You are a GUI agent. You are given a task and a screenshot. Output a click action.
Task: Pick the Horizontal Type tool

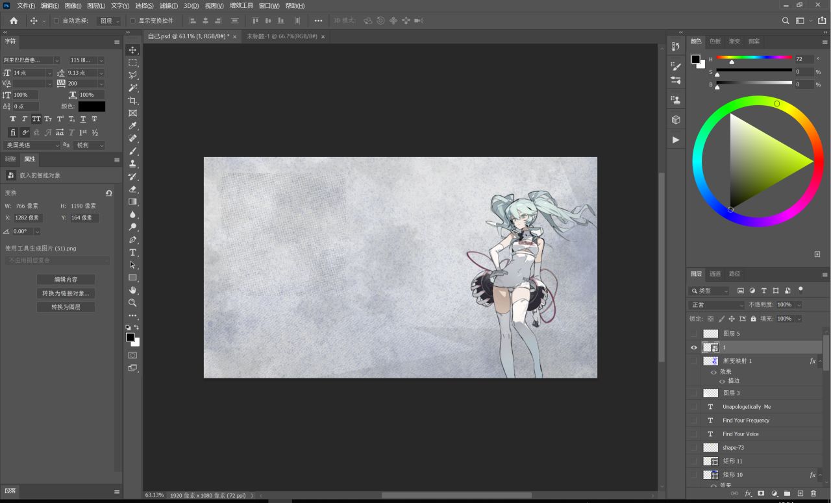[x=132, y=252]
